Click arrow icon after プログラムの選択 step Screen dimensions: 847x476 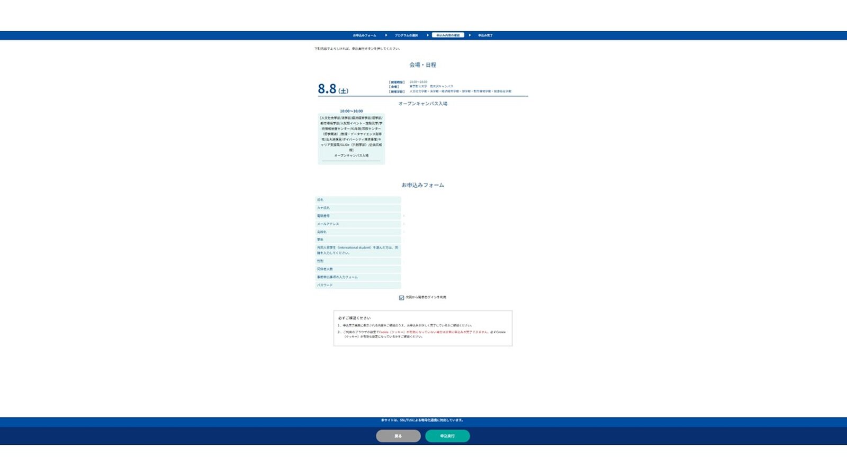coord(428,35)
